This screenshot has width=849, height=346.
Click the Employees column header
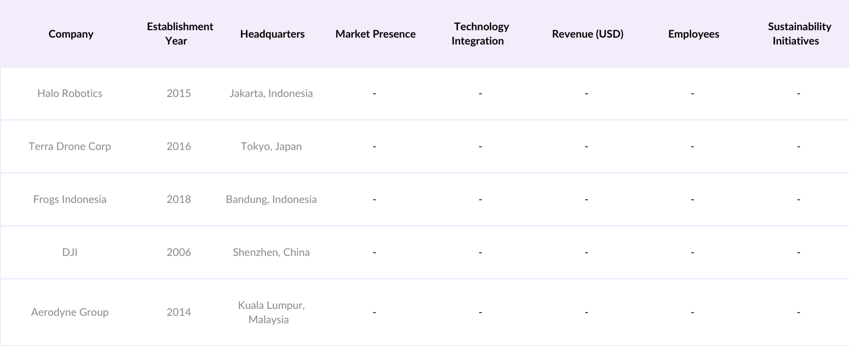pos(694,34)
